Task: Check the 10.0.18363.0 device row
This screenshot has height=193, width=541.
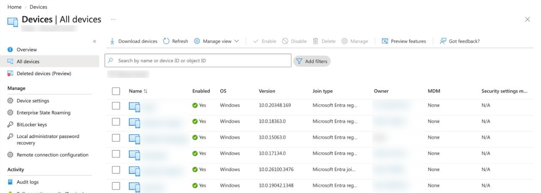Action: click(116, 122)
